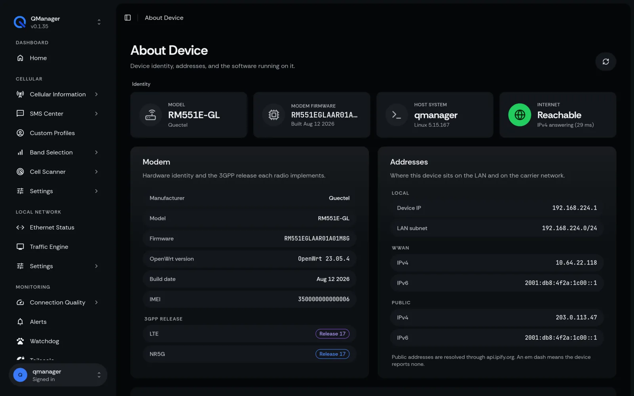
Task: Click the QManager logo icon
Action: click(20, 22)
